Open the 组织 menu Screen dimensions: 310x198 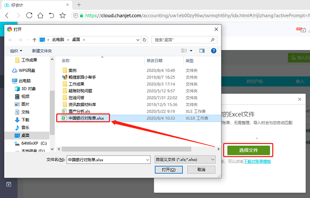pos(16,51)
